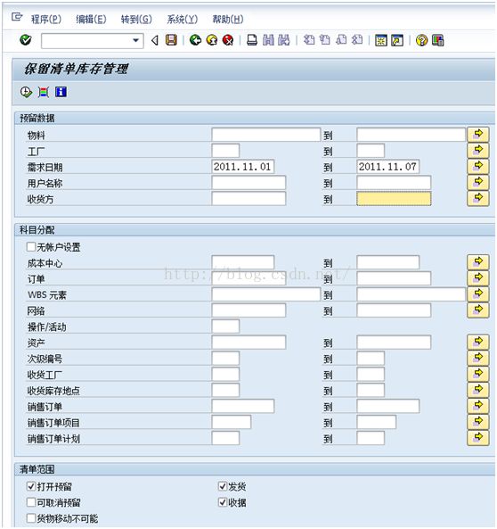Open the 系统(Y) menu

[x=183, y=20]
